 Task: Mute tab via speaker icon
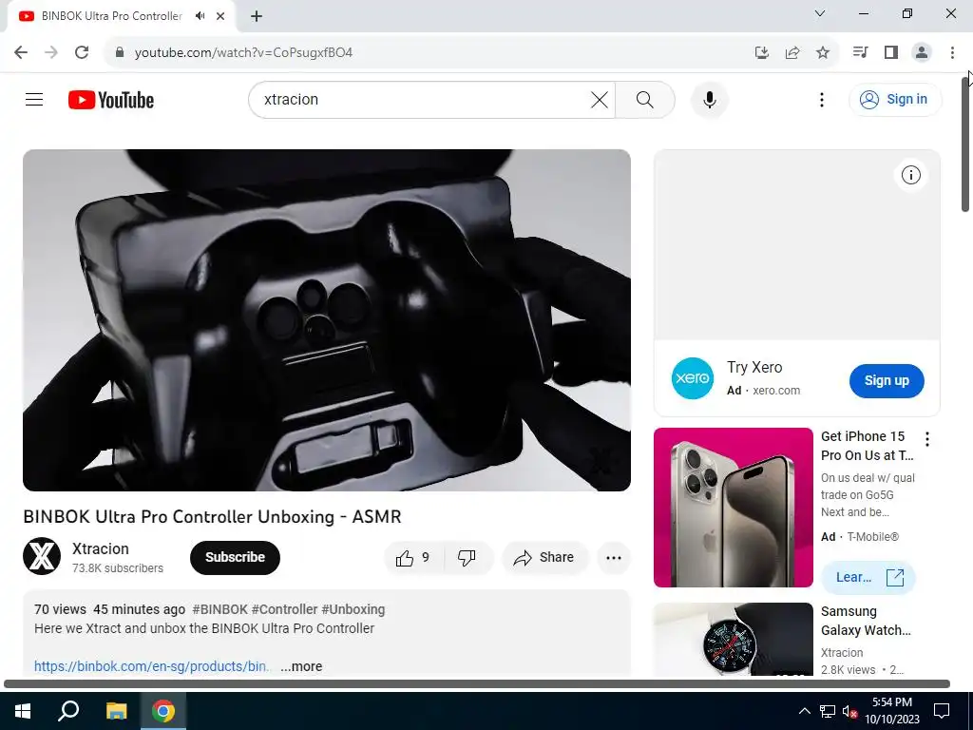point(200,16)
